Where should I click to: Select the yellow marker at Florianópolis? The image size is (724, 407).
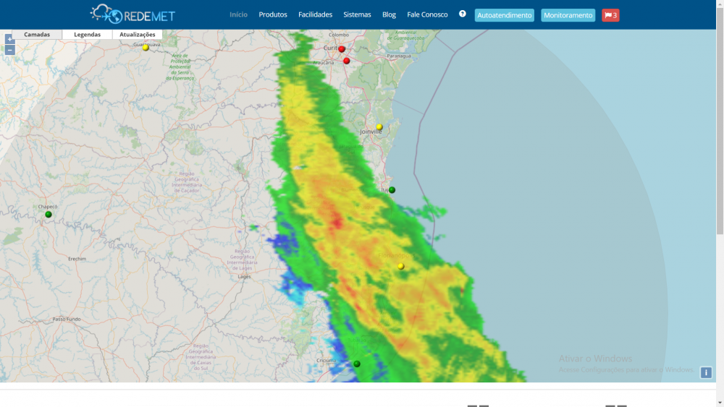tap(400, 266)
